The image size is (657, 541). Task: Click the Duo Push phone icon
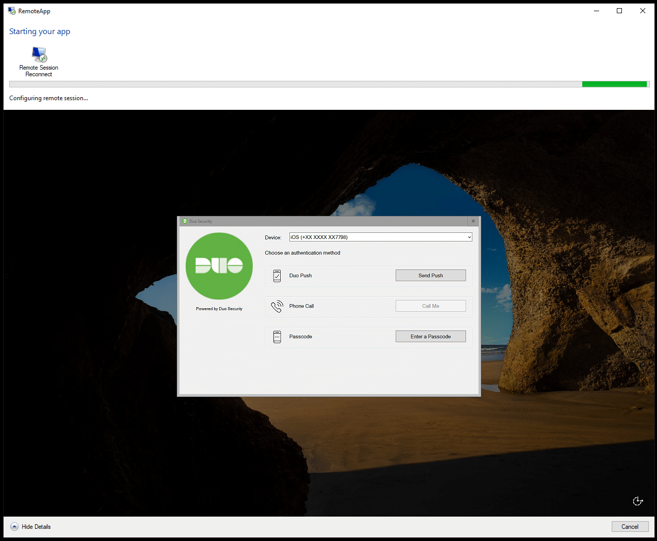277,276
